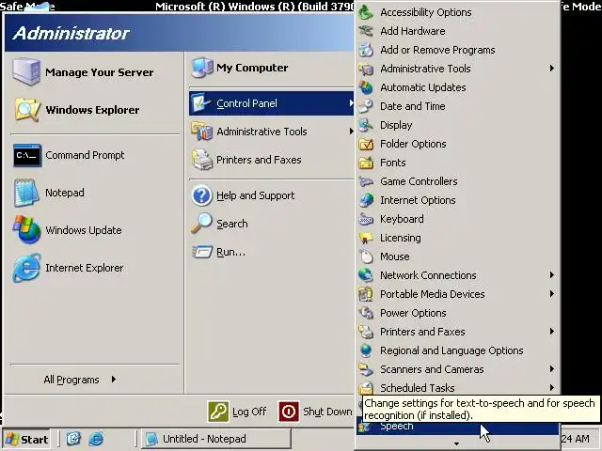The height and width of the screenshot is (451, 602).
Task: Click Add or Remove Programs label
Action: click(x=437, y=50)
